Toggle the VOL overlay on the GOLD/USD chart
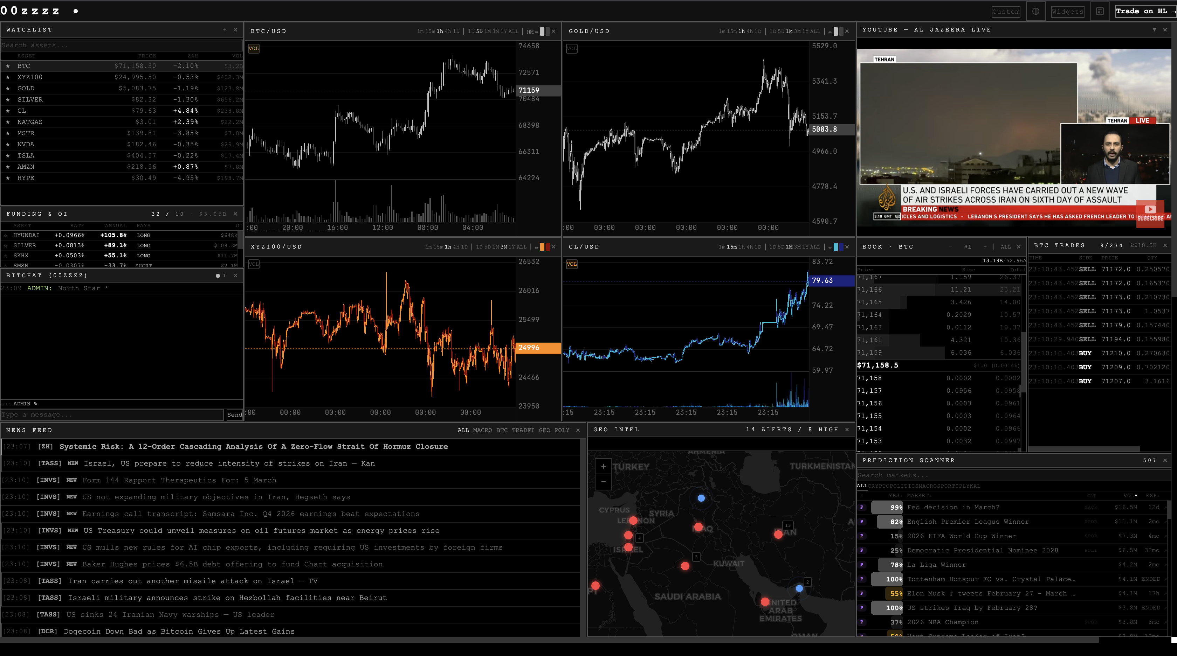This screenshot has height=656, width=1177. [x=572, y=48]
